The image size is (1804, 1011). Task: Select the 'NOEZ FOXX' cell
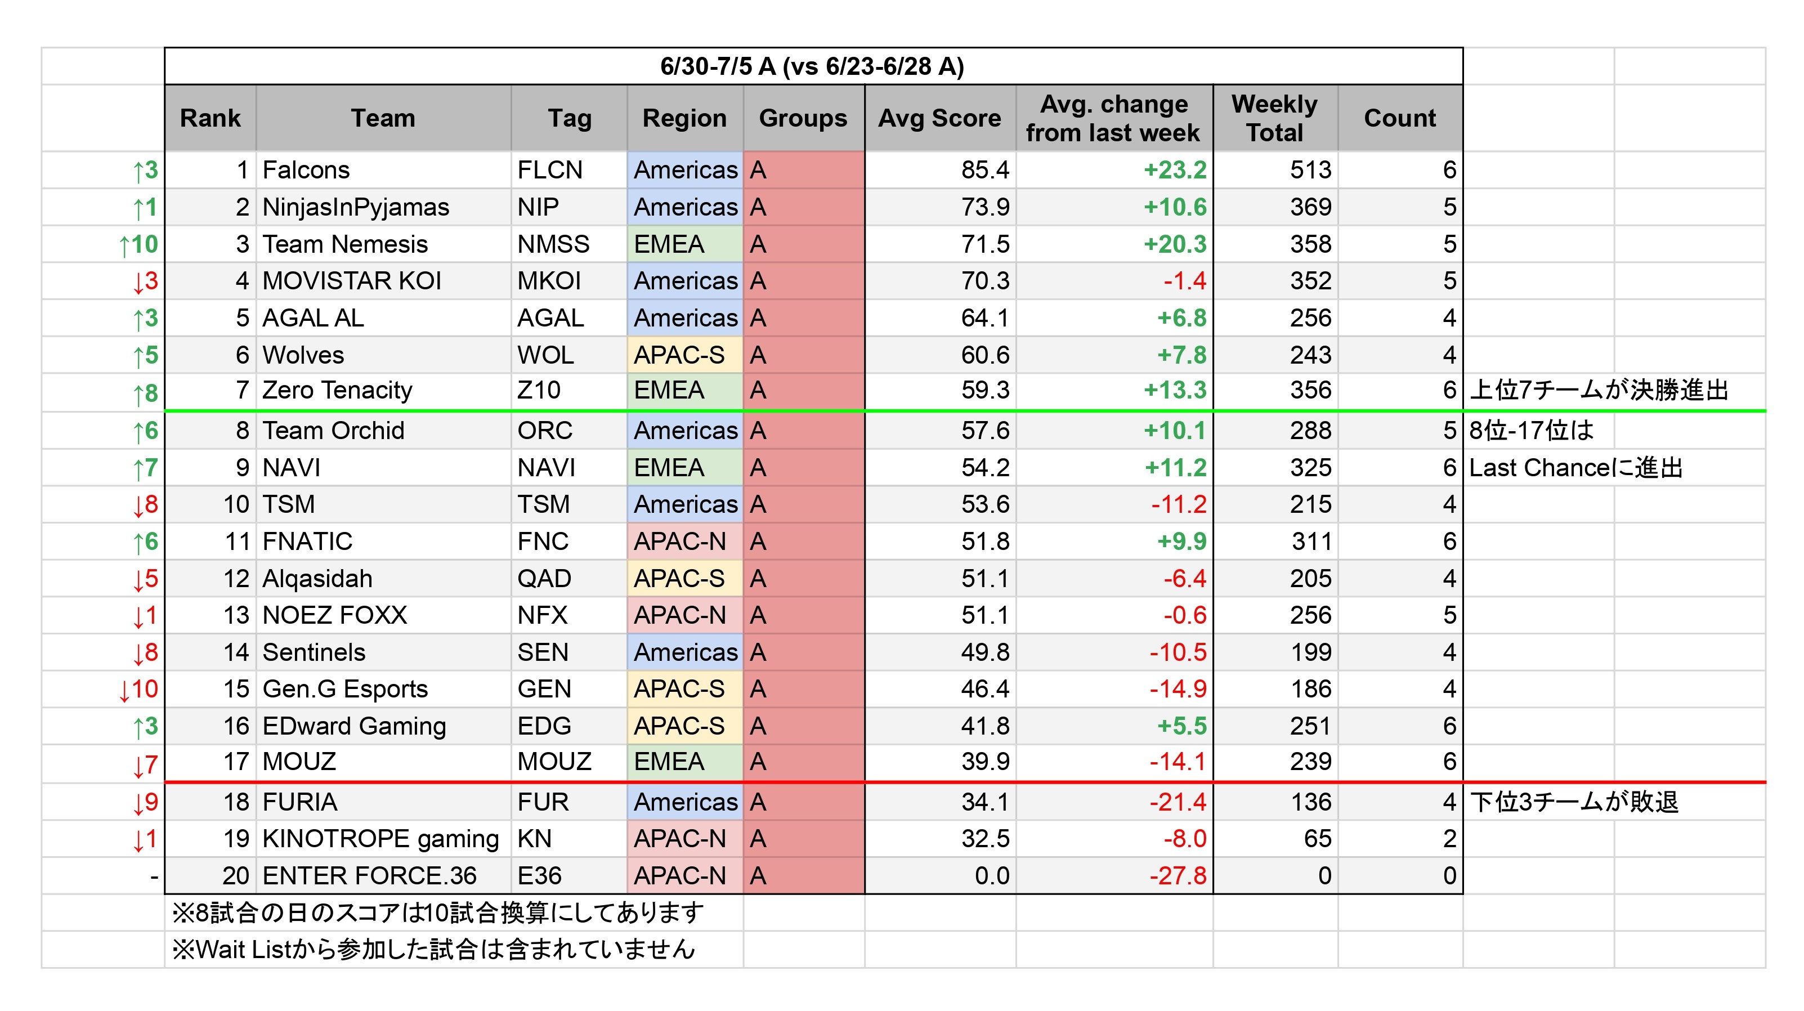383,615
